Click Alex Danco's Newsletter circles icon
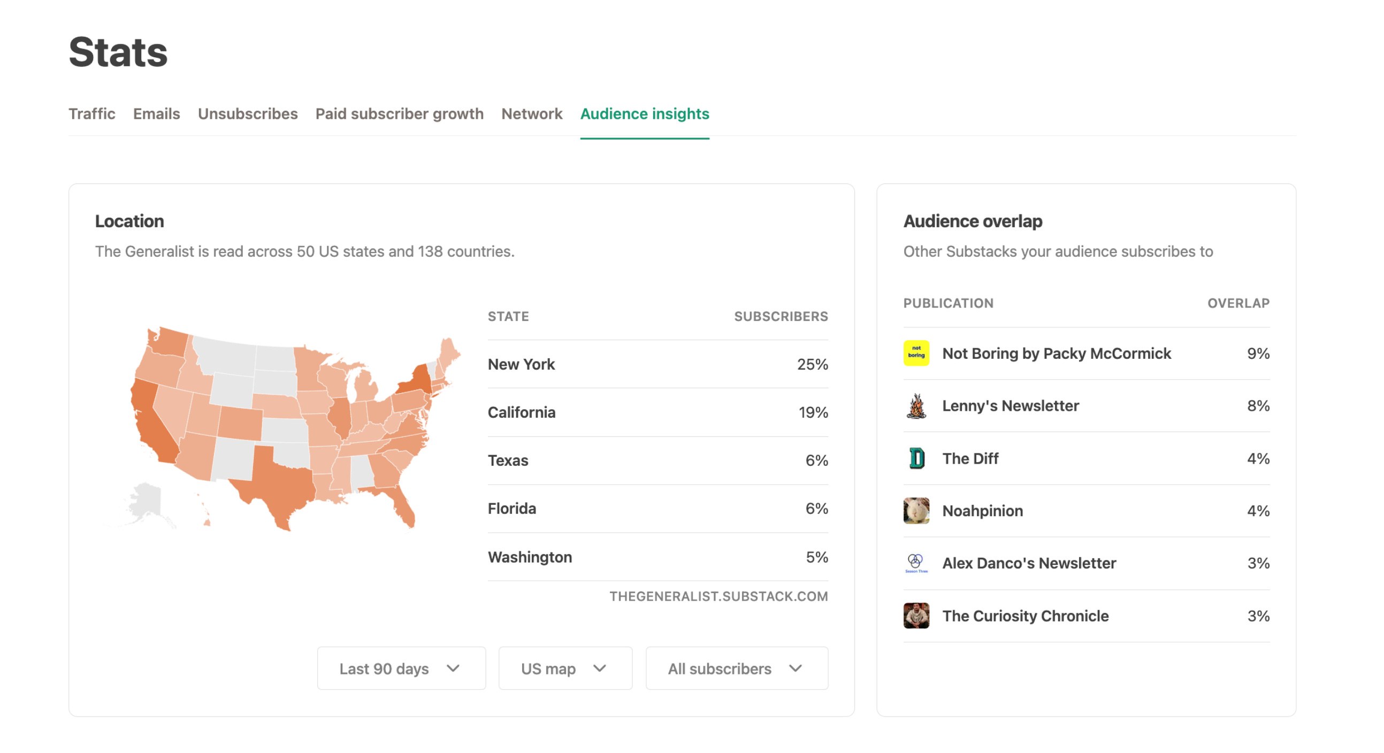Viewport: 1384px width, 753px height. click(916, 563)
